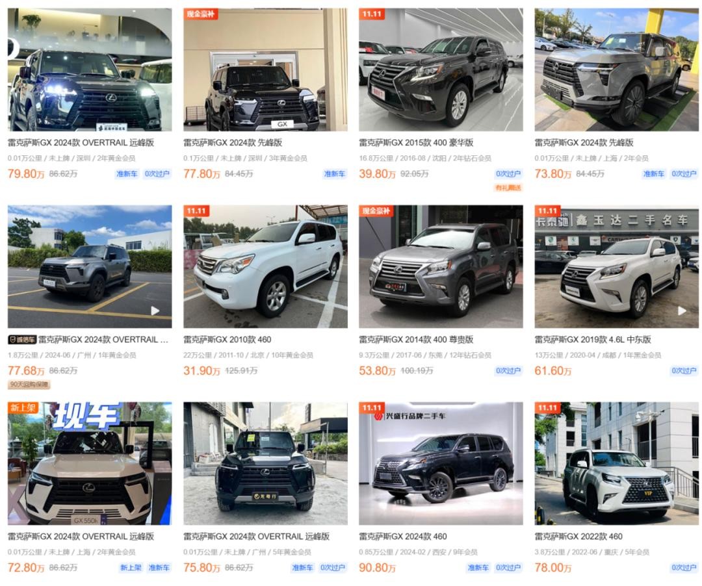This screenshot has height=586, width=702.
Task: Open the black GX 兴诚行品牌二手车 showroom photo
Action: [441, 463]
